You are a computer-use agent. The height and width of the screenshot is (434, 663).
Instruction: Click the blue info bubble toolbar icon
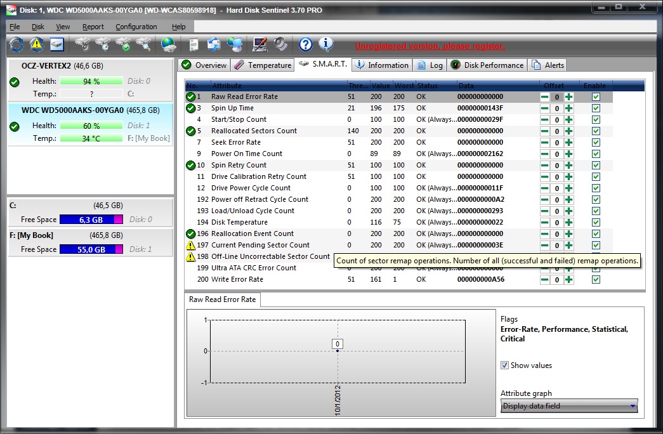click(x=325, y=44)
